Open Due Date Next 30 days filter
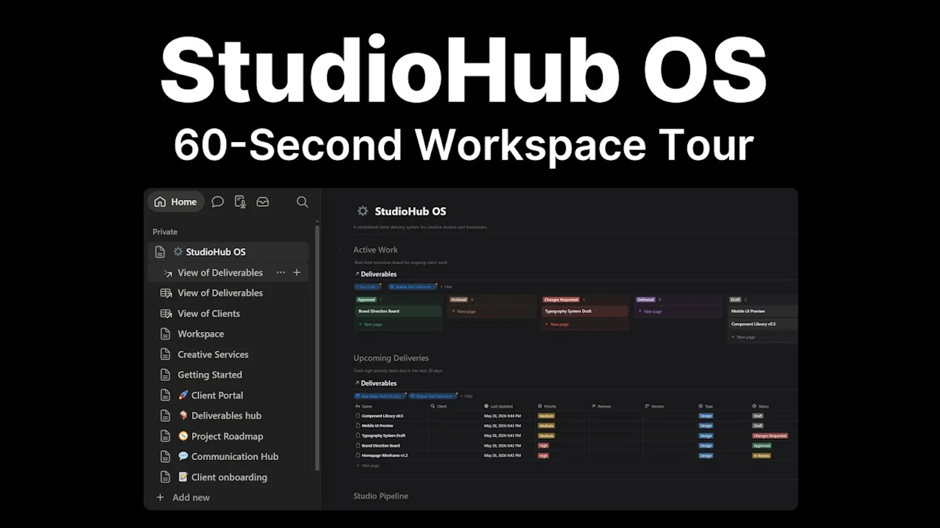This screenshot has height=528, width=940. tap(380, 396)
